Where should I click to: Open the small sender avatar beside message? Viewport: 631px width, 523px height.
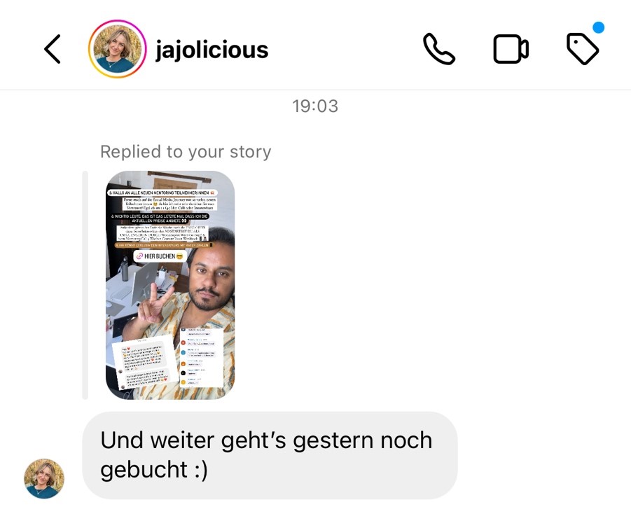(x=44, y=478)
